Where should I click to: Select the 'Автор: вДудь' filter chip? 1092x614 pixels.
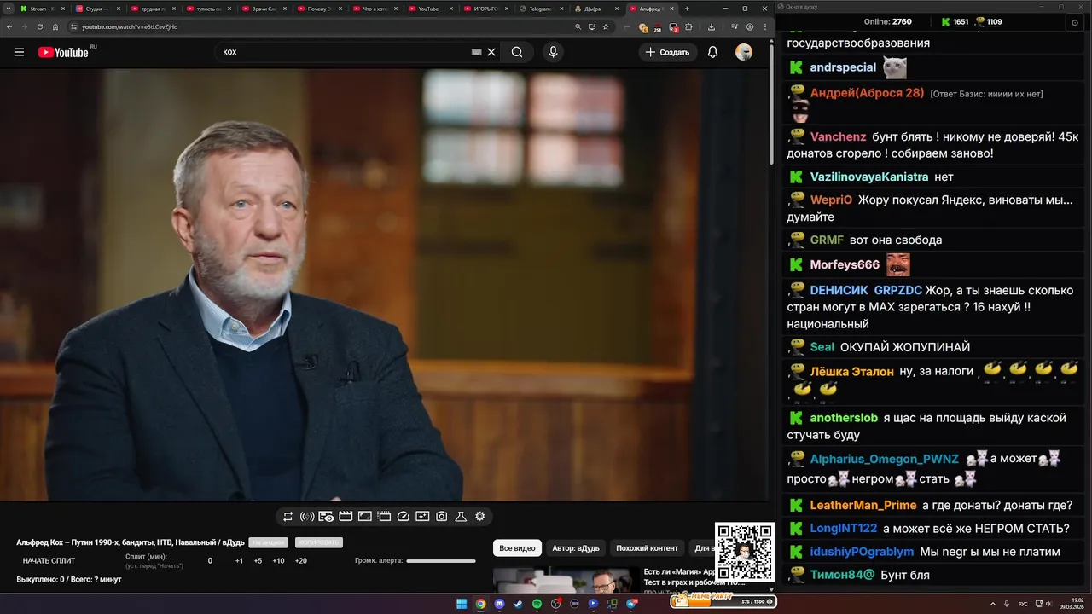tap(576, 548)
